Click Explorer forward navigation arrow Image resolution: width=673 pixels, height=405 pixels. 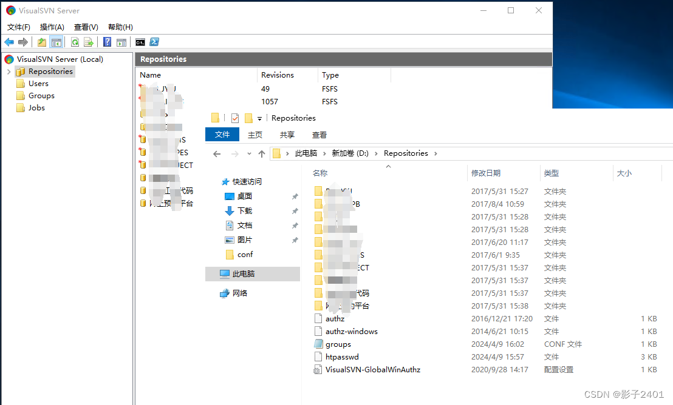235,154
